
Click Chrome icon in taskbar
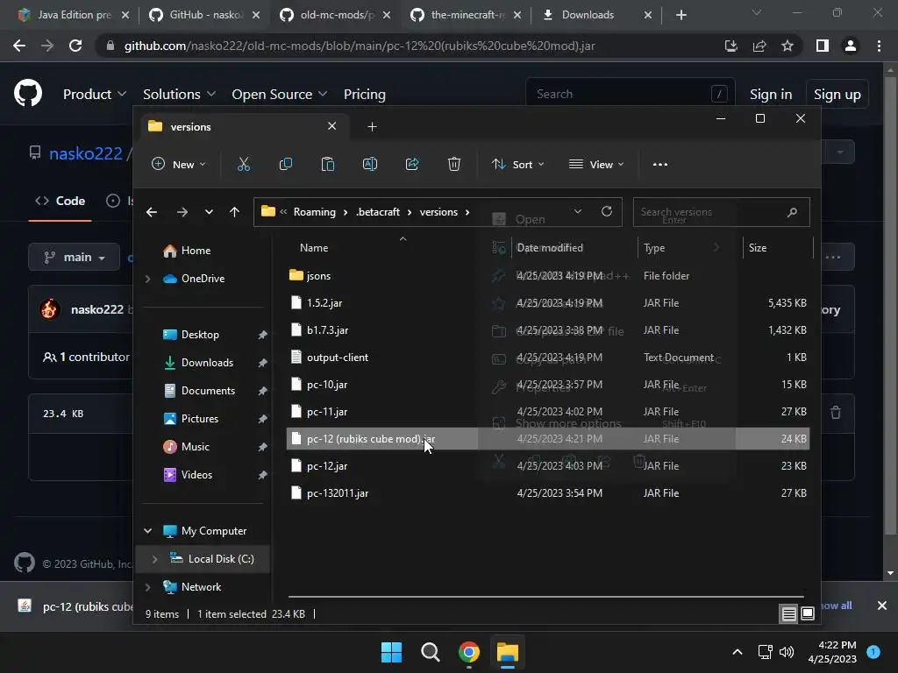(x=469, y=652)
